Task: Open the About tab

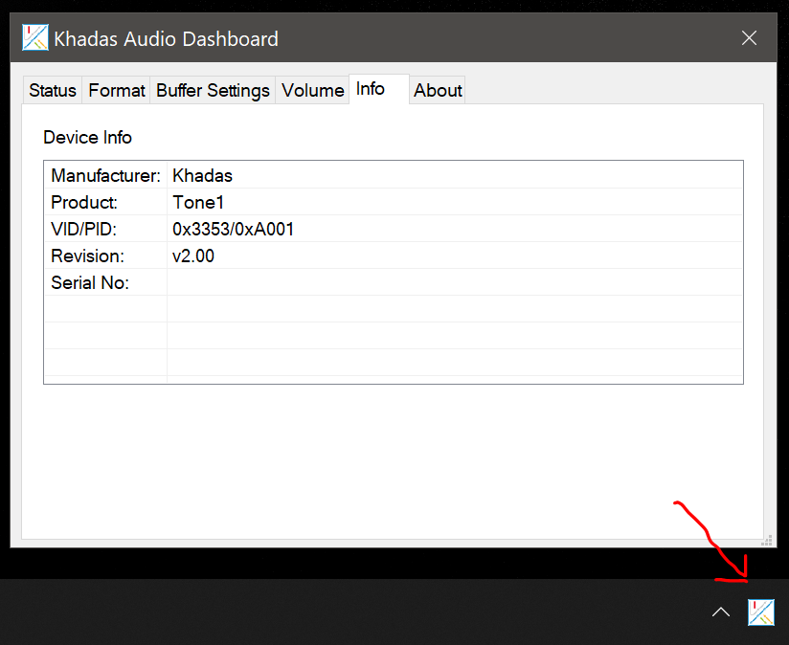Action: tap(438, 91)
